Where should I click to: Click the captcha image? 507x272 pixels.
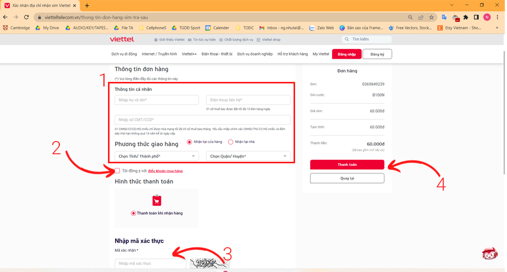[x=210, y=263]
